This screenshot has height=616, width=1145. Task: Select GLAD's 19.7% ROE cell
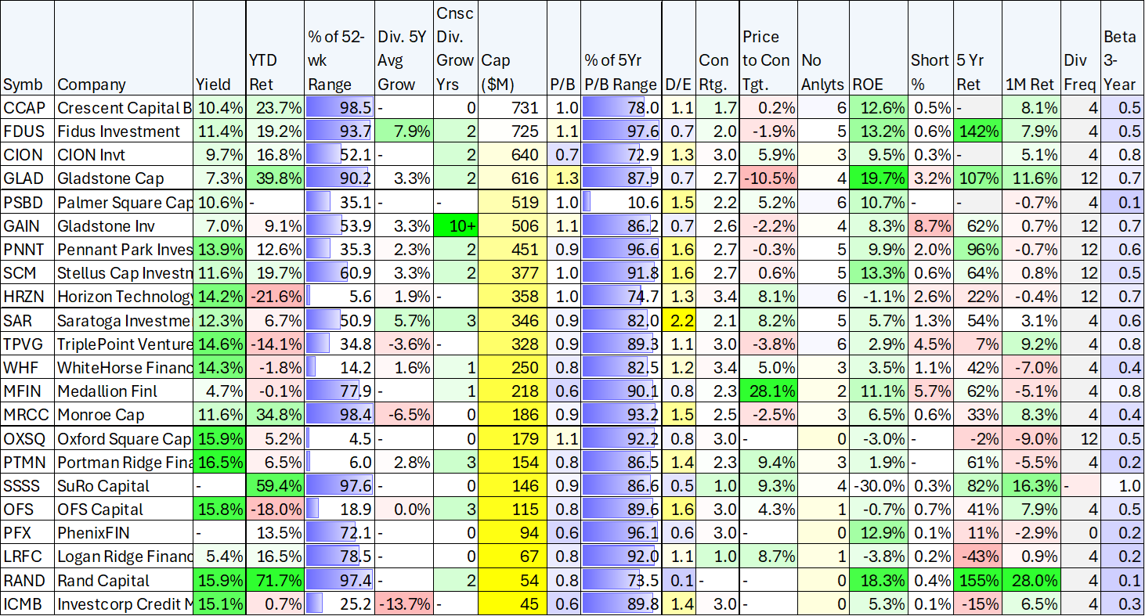click(x=879, y=178)
